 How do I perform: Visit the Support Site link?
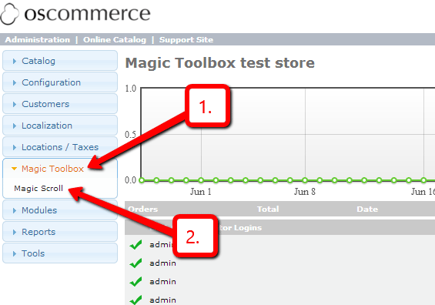point(186,40)
